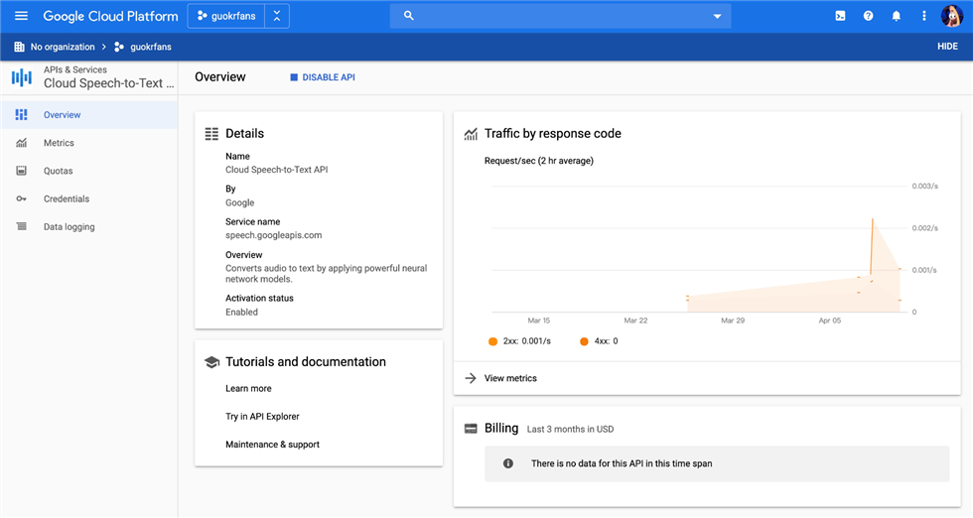Screen dimensions: 973x518
Task: Open Metrics in the sidebar
Action: pos(89,143)
